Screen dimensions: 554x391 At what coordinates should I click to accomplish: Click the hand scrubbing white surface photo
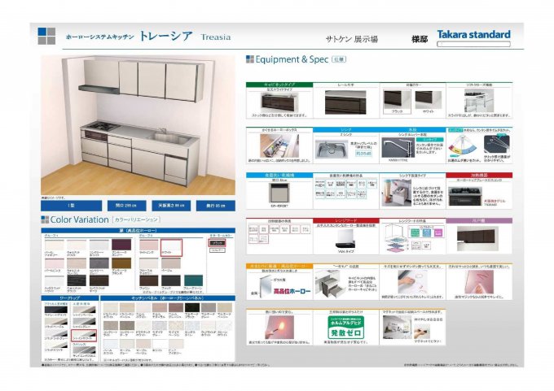[411, 282]
